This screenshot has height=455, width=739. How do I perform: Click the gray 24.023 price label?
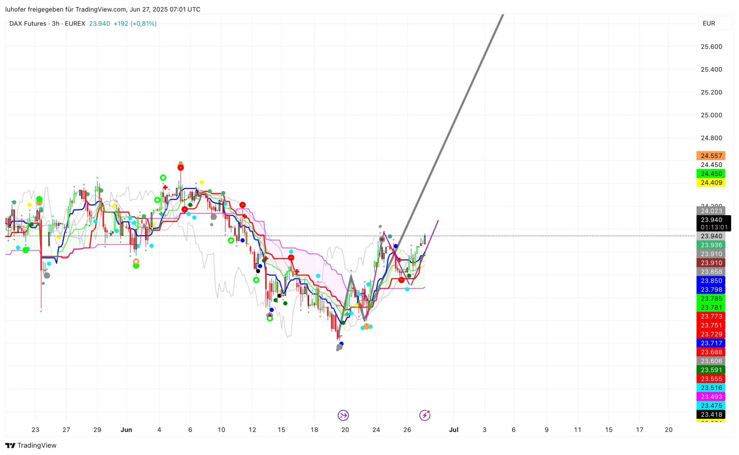[x=711, y=211]
